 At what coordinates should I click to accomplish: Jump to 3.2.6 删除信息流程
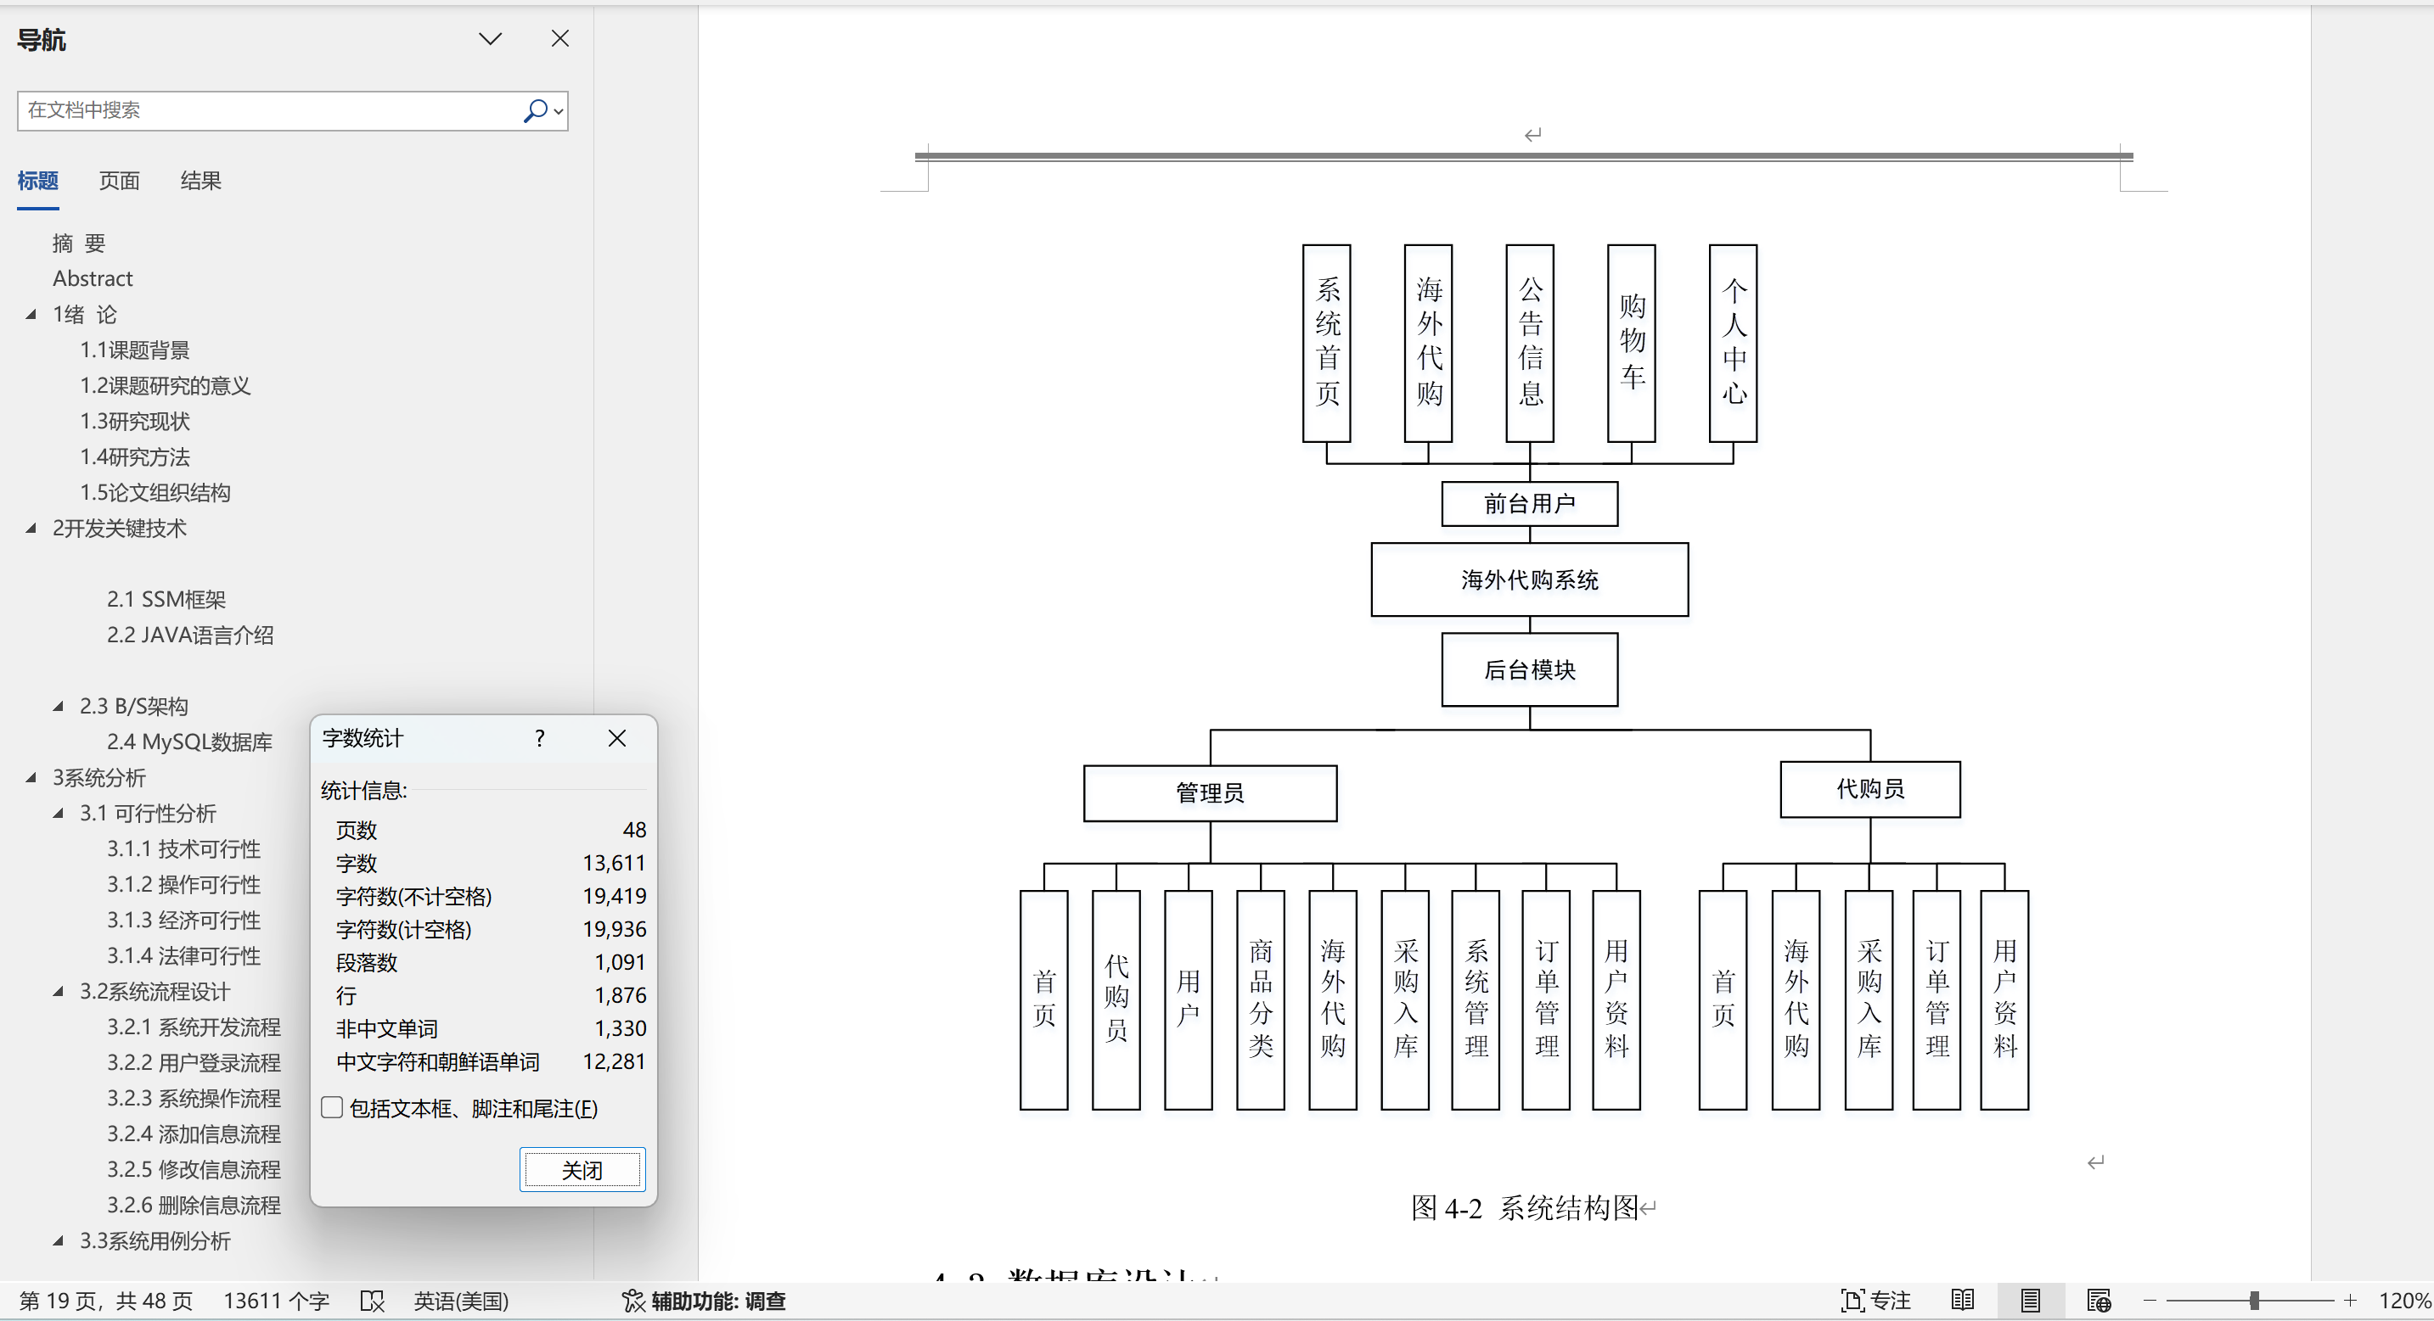194,1205
